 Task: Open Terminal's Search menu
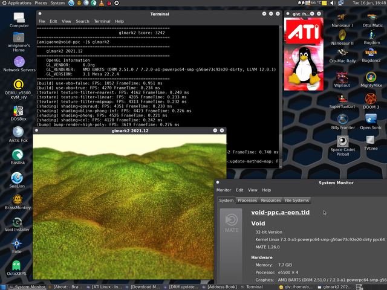coord(82,22)
